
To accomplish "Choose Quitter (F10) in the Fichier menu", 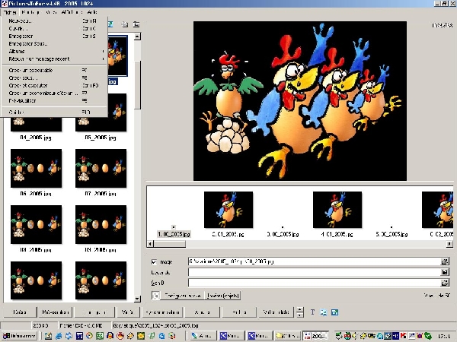I will point(54,112).
